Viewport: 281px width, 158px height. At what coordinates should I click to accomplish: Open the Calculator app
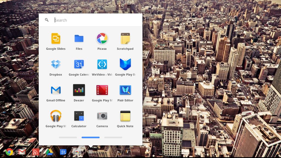(x=79, y=116)
